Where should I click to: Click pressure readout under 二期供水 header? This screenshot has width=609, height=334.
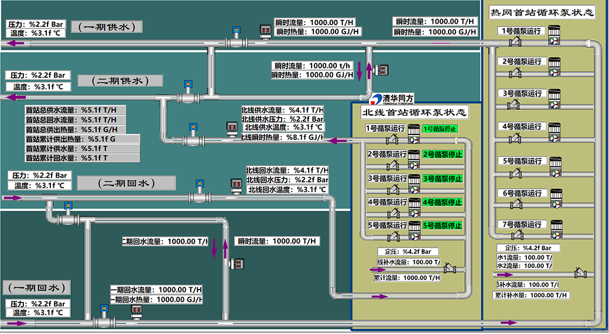tap(37, 75)
